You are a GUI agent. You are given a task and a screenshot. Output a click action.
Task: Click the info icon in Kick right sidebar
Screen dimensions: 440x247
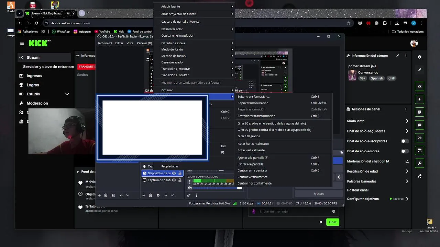[x=419, y=57]
